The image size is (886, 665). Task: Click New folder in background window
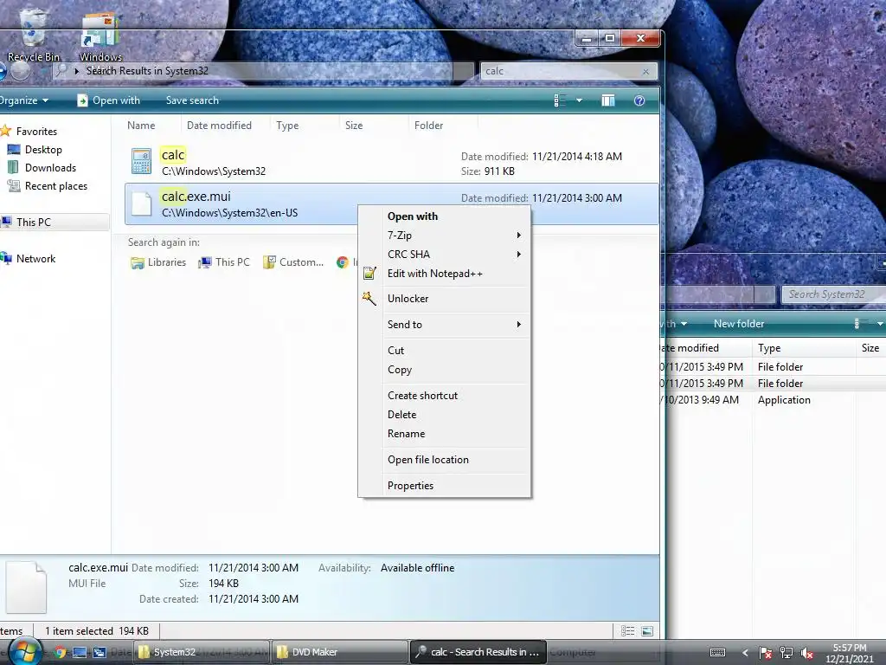739,324
